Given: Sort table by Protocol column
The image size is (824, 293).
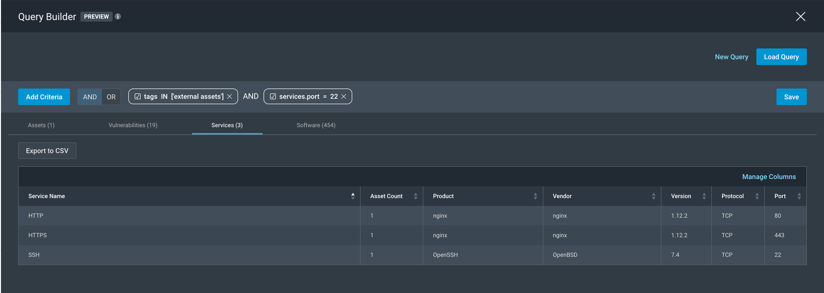Looking at the screenshot, I should (757, 196).
